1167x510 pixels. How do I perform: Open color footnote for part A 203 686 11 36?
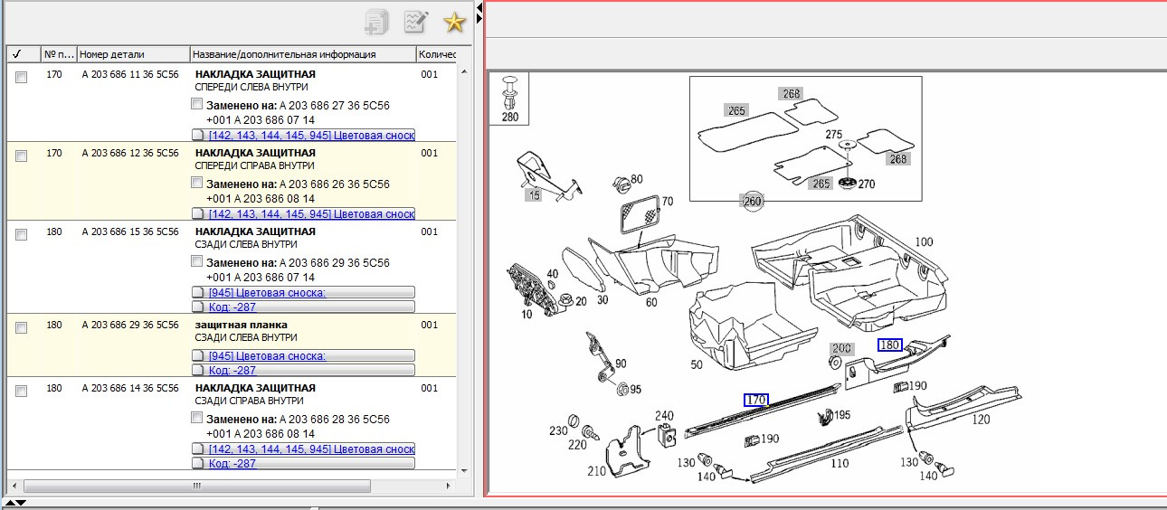tap(303, 136)
